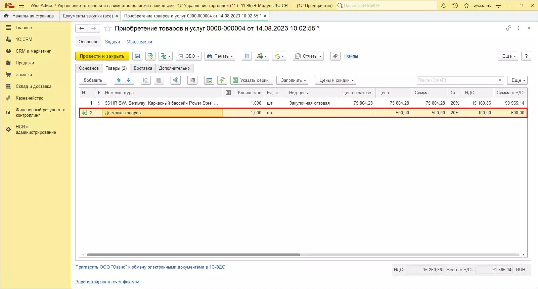Expand the create-based-on dropdown

[x=166, y=56]
